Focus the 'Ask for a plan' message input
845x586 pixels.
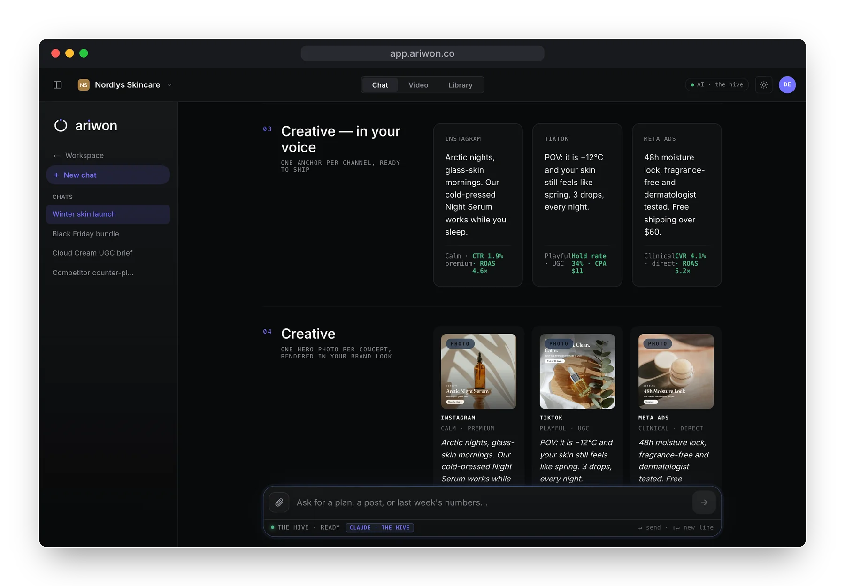click(491, 502)
